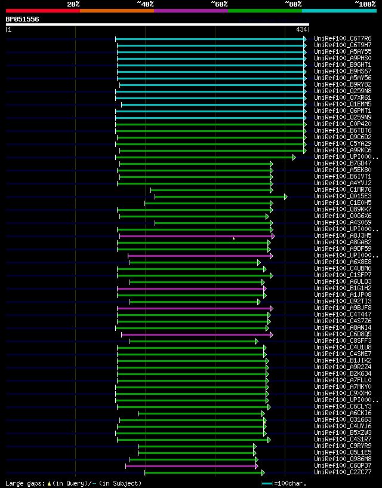
Task: Click the purple ~60% identity legend segment
Action: (x=191, y=11)
